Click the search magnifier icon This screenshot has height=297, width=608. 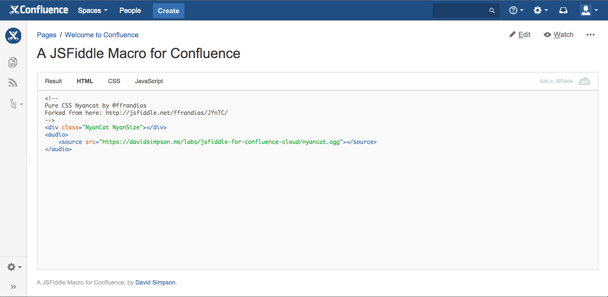click(492, 11)
